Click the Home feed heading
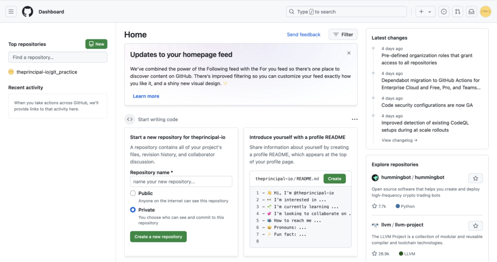Image resolution: width=497 pixels, height=262 pixels. (135, 34)
